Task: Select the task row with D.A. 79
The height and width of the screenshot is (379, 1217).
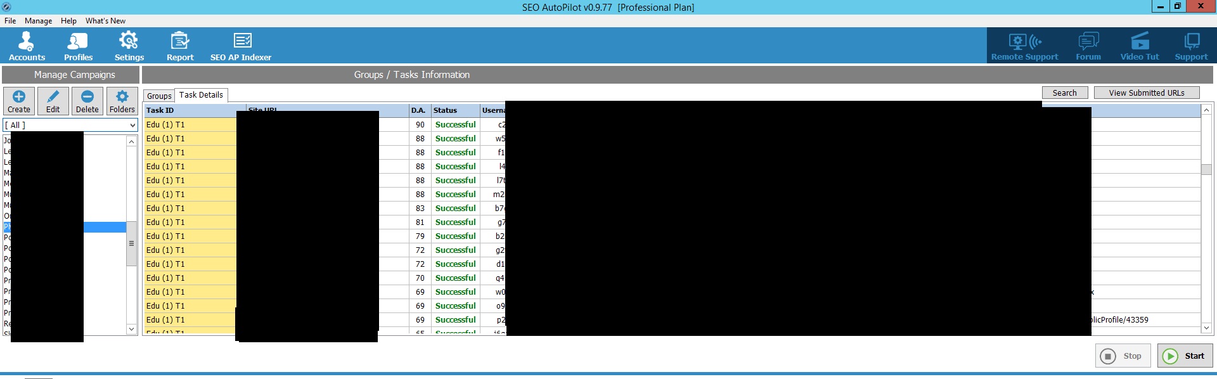Action: coord(672,236)
